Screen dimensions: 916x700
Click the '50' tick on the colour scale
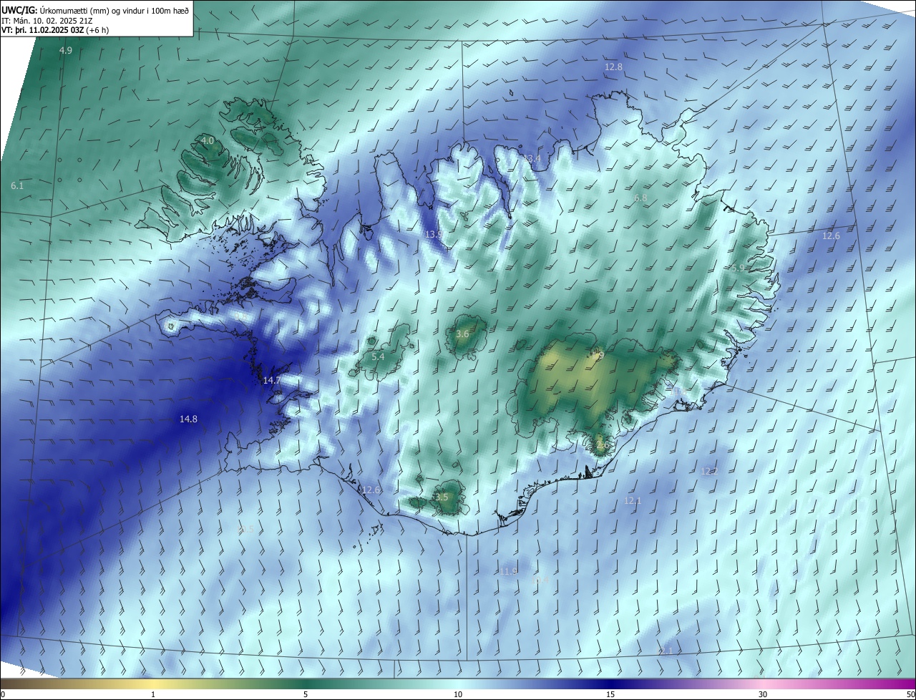pyautogui.click(x=910, y=694)
